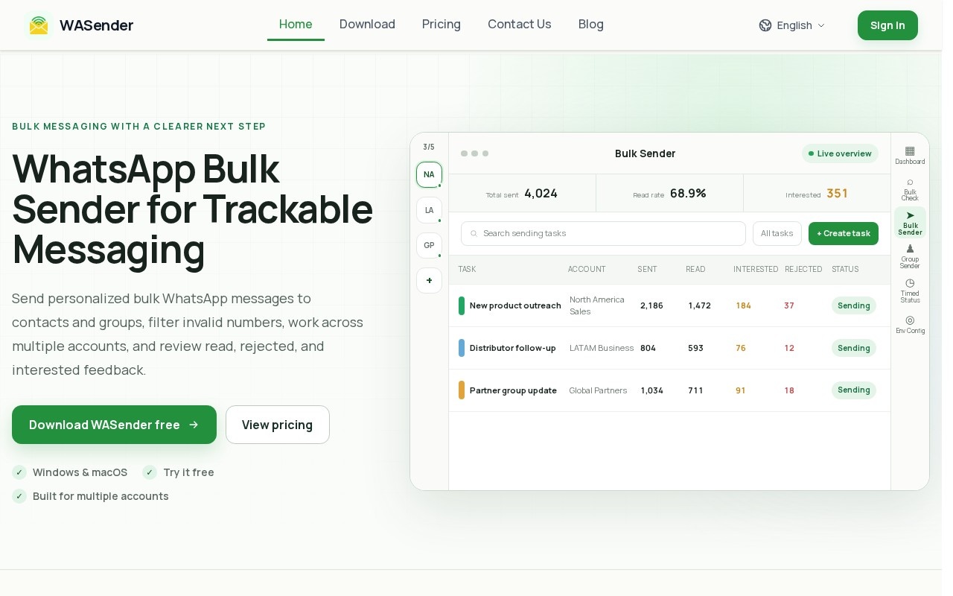This screenshot has width=953, height=596.
Task: Open the All tasks filter
Action: (777, 233)
